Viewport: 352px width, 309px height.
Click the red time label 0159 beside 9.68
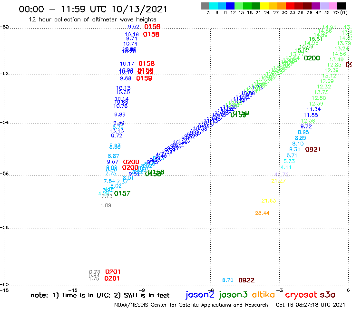point(144,78)
